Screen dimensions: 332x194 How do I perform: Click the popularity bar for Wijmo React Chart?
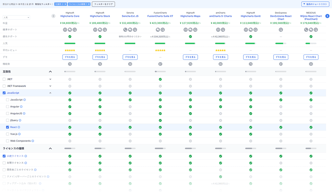click(311, 43)
